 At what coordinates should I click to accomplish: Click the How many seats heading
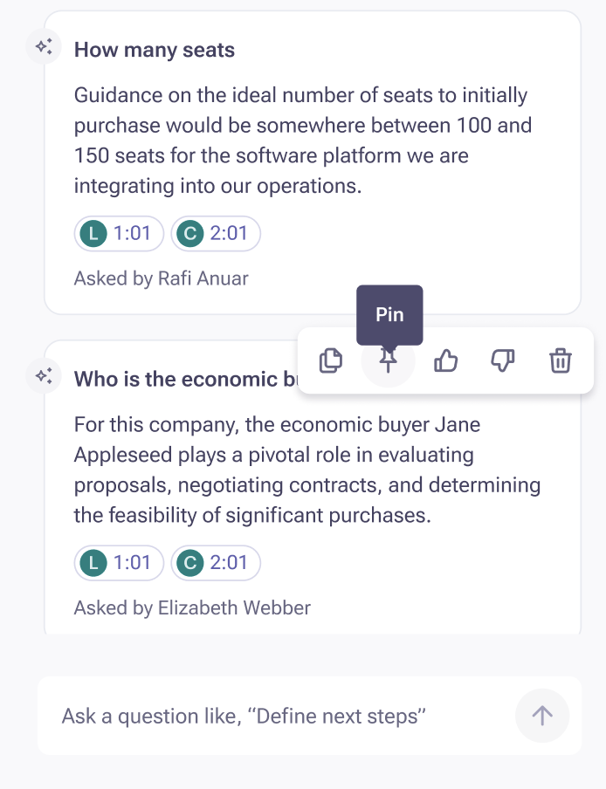tap(155, 50)
